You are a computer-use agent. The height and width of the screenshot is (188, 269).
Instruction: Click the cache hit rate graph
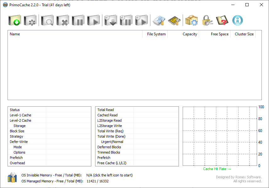[x=220, y=136]
